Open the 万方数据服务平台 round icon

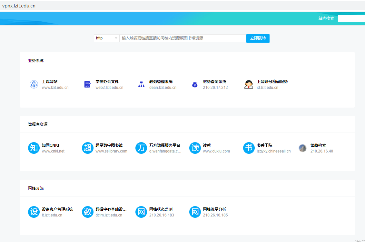pyautogui.click(x=141, y=148)
